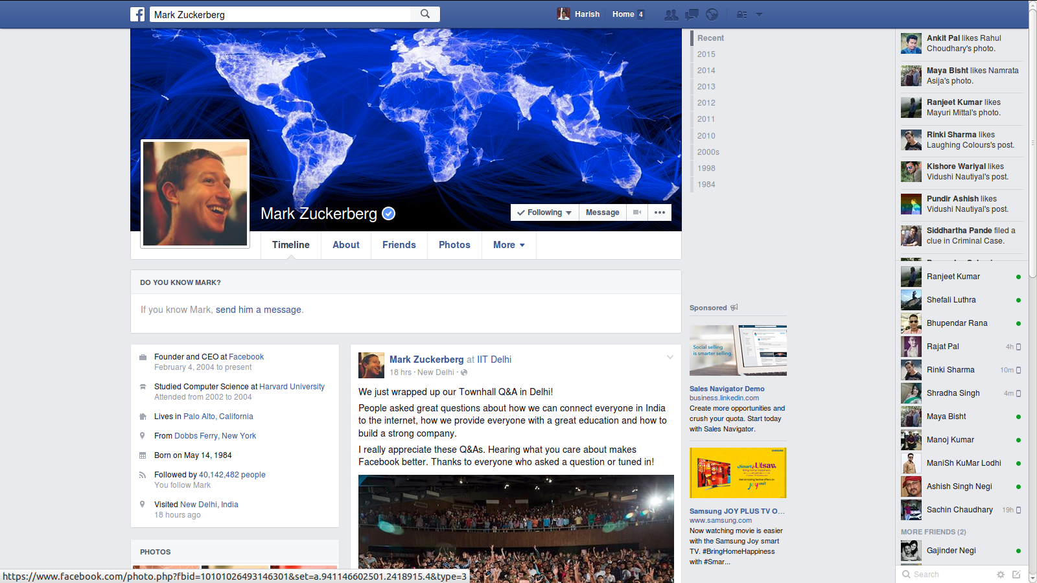Jump to 2010 on the timeline year slider
The width and height of the screenshot is (1037, 583).
tap(706, 135)
